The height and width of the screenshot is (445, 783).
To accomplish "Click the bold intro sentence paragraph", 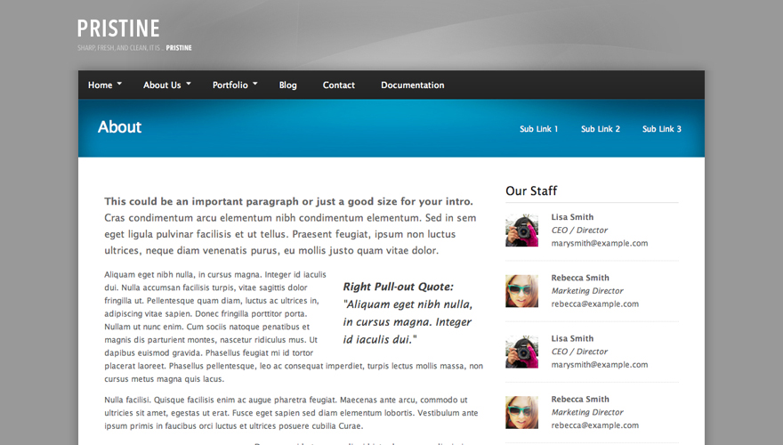I will 288,202.
